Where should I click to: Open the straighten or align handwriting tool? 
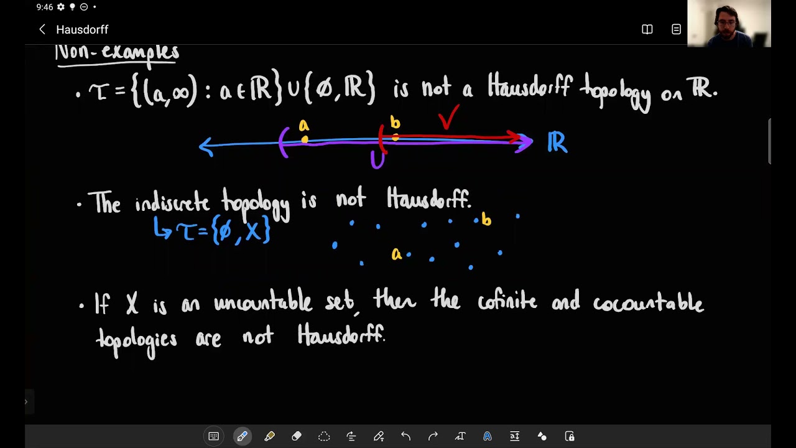coord(351,436)
